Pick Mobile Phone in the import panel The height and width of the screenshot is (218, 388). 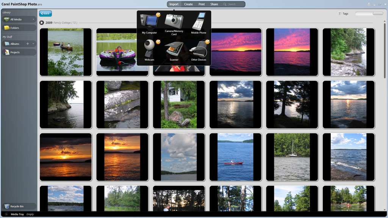(x=199, y=22)
